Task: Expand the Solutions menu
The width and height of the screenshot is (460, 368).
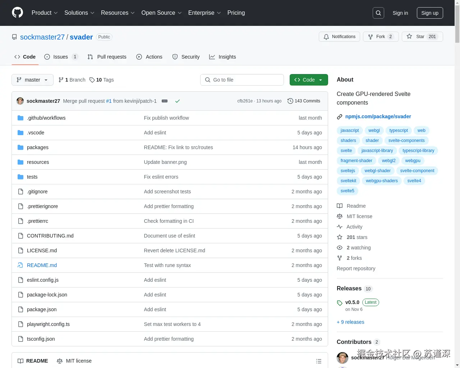Action: click(79, 13)
